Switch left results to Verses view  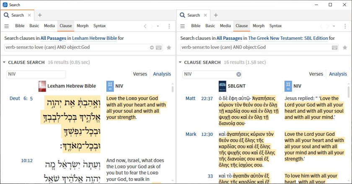[x=140, y=74]
